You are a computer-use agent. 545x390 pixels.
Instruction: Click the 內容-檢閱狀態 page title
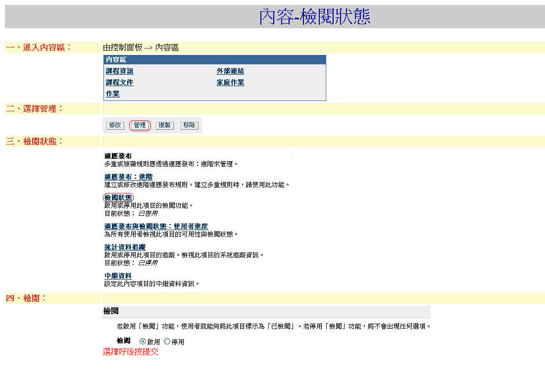[314, 17]
